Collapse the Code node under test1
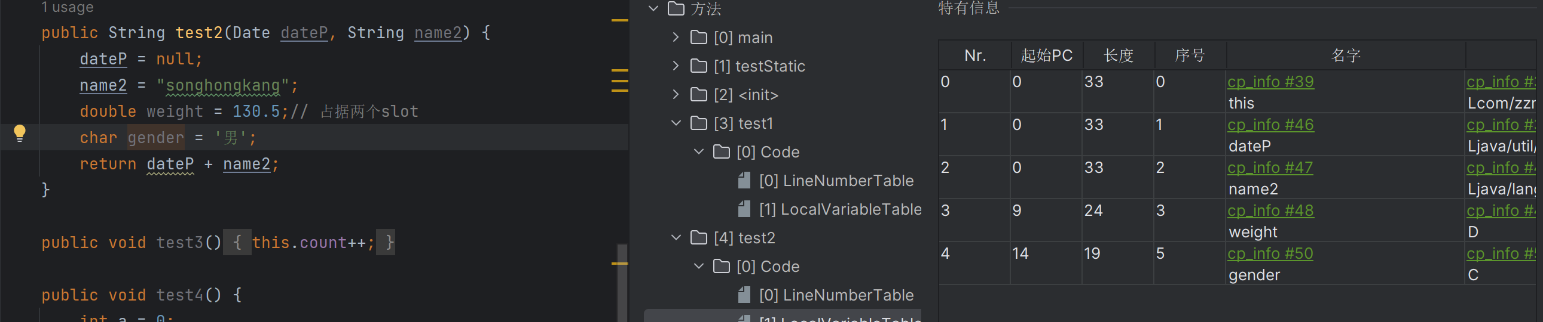 point(698,152)
